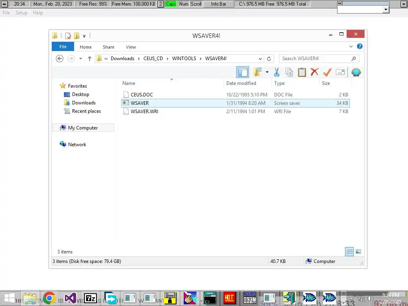This screenshot has width=408, height=306.
Task: Click the orange checkmark Properties icon
Action: pos(327,72)
